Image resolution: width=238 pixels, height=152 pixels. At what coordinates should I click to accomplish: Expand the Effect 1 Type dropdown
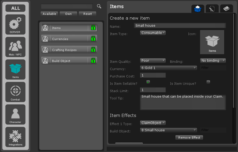pos(153,123)
